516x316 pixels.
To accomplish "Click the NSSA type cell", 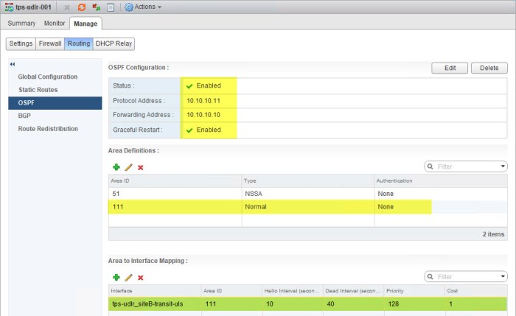I will pyautogui.click(x=254, y=194).
